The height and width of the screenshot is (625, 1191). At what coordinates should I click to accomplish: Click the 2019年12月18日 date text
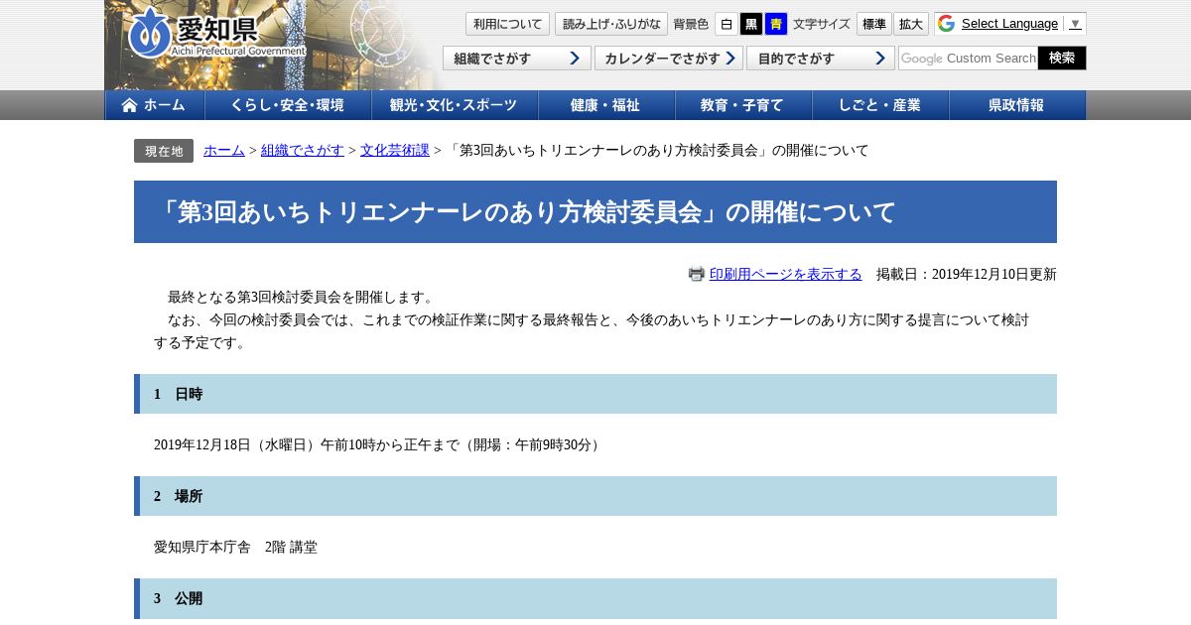tap(202, 445)
